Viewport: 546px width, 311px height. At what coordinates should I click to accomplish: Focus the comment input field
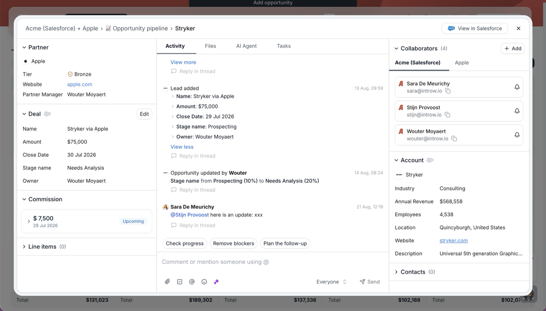point(273,262)
